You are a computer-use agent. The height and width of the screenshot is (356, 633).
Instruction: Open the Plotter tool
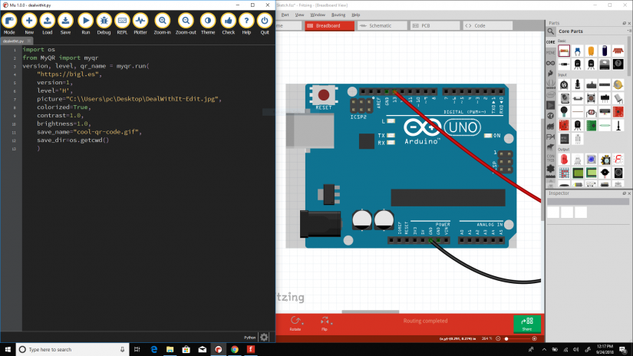pos(140,22)
